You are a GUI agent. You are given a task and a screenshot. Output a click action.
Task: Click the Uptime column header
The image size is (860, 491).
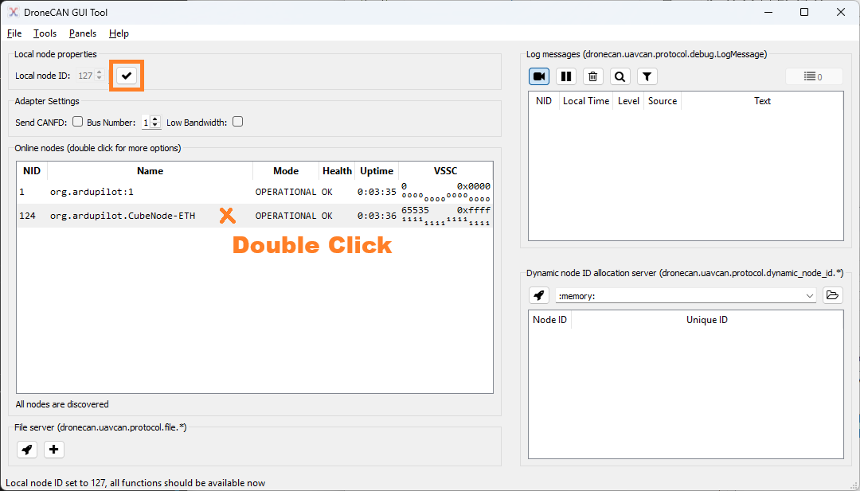(377, 171)
